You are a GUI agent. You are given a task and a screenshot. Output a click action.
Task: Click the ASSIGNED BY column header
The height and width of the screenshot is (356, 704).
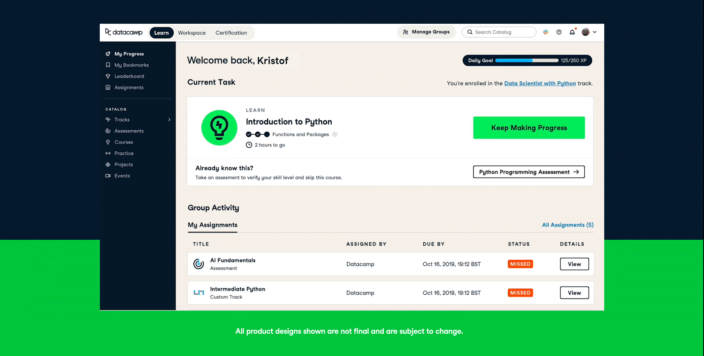[366, 244]
